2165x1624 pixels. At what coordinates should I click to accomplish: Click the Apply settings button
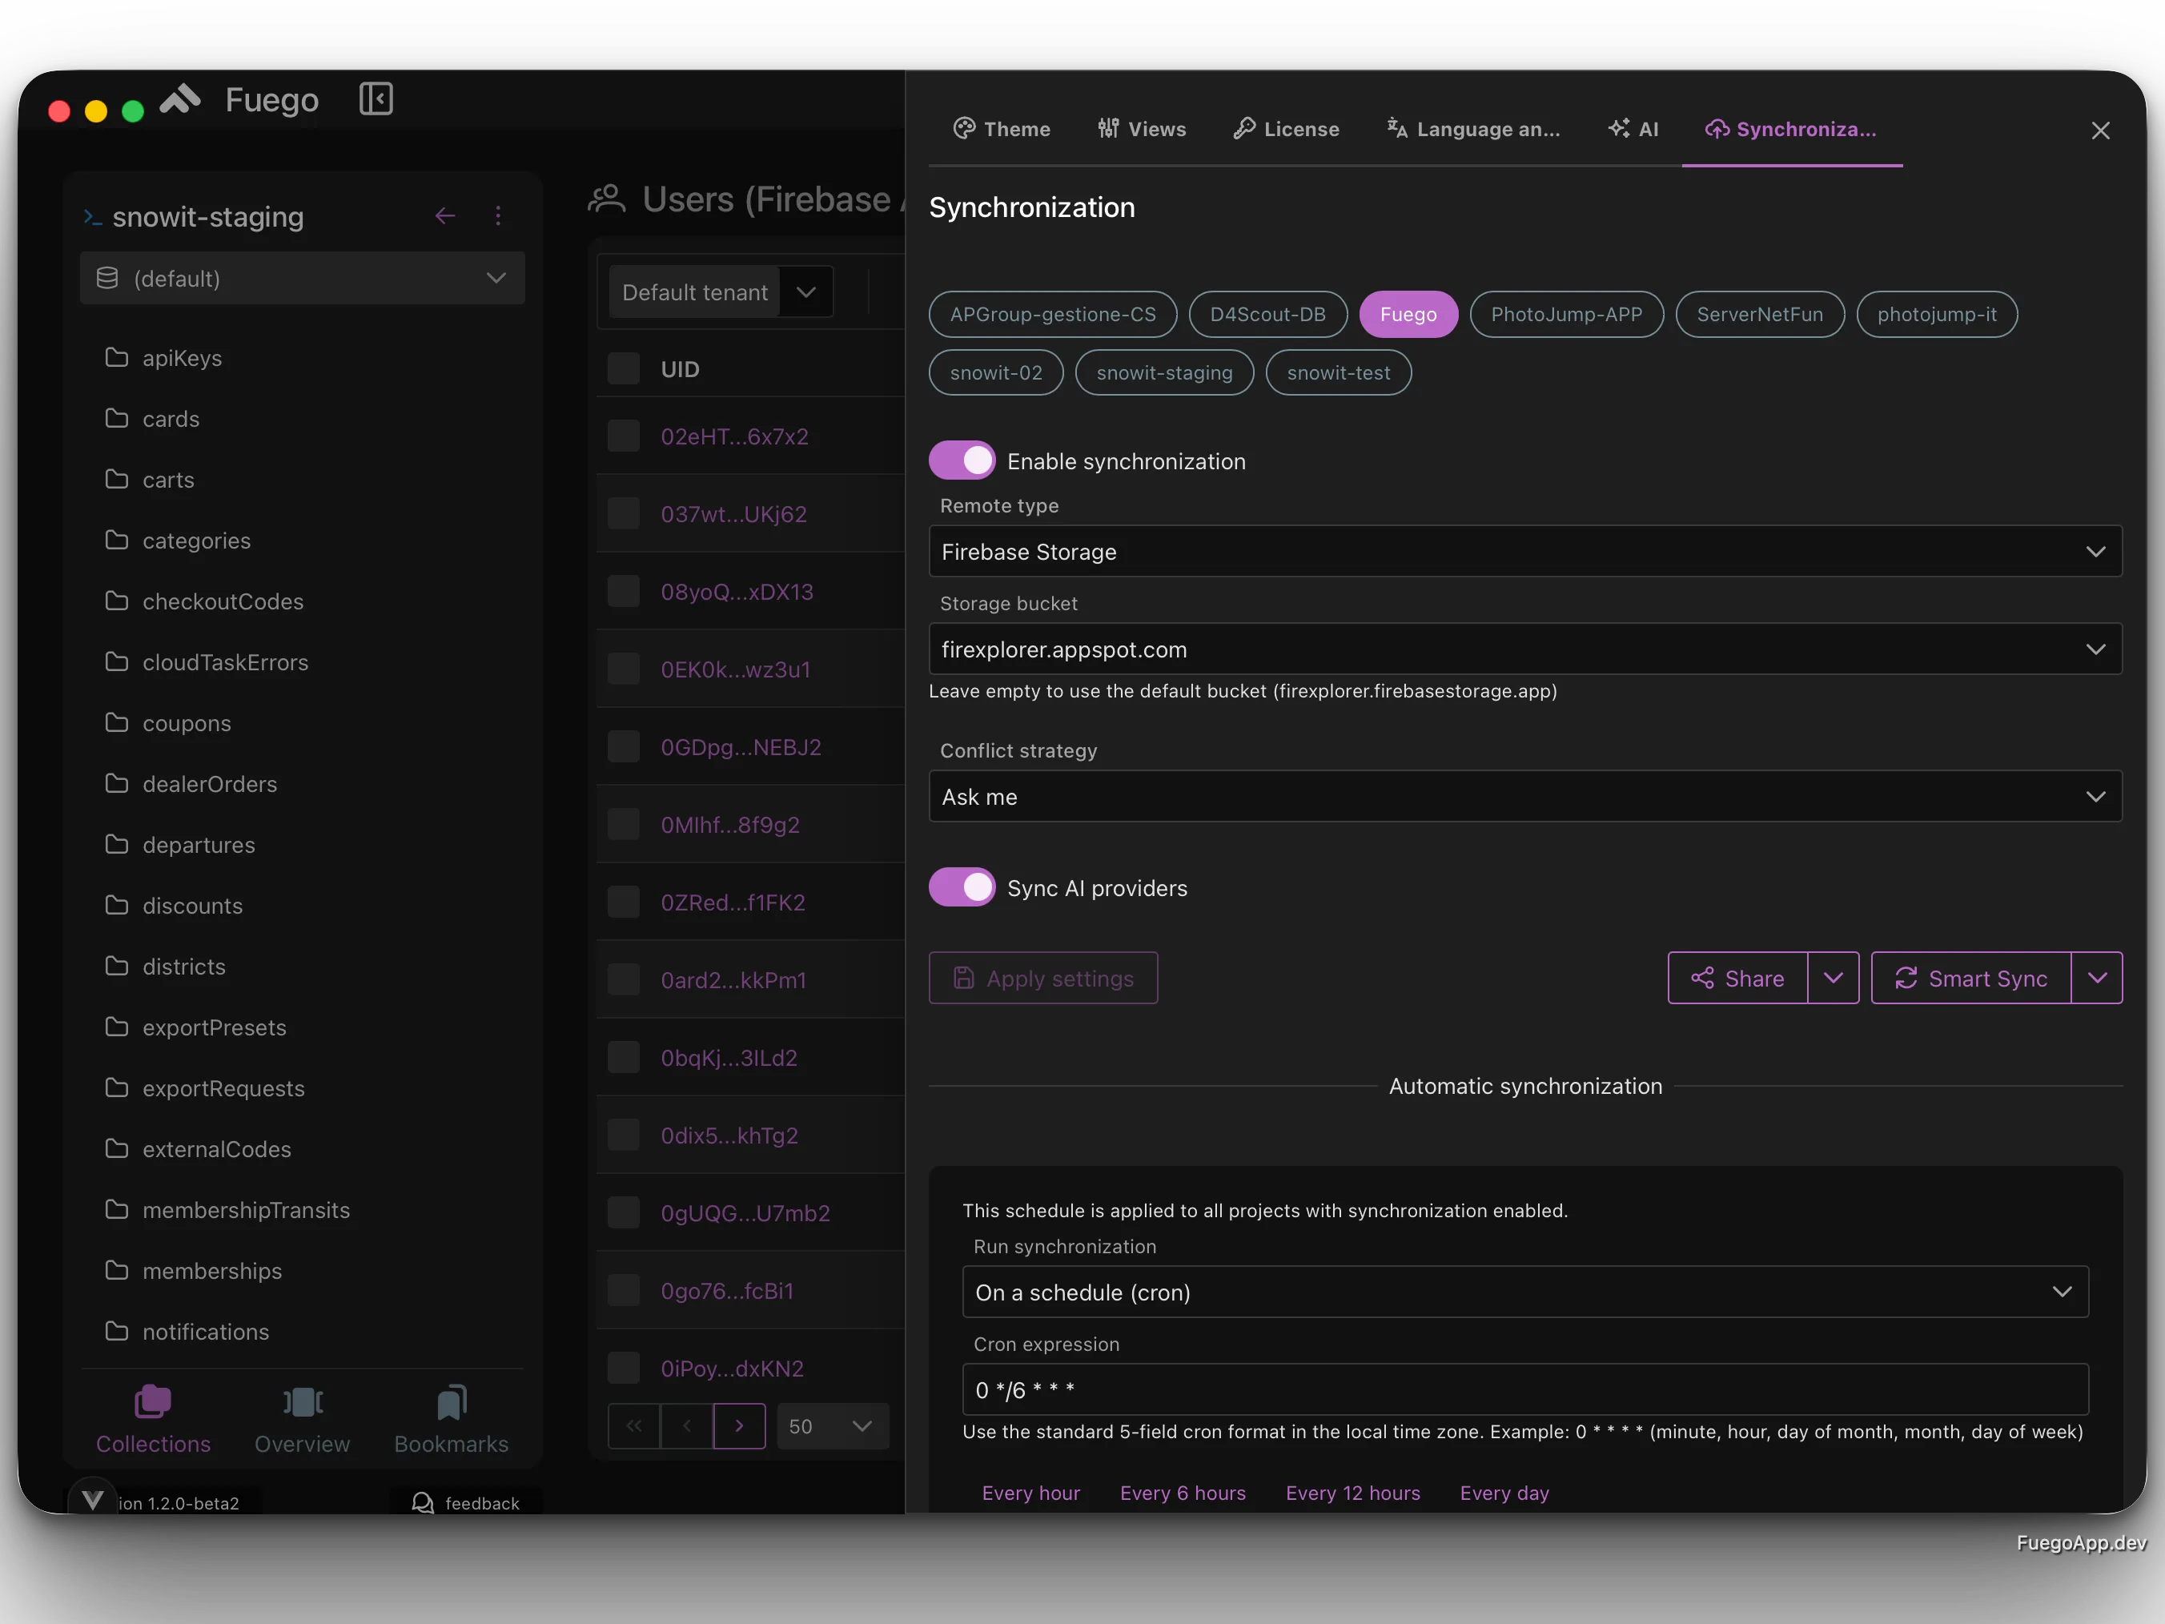1043,978
